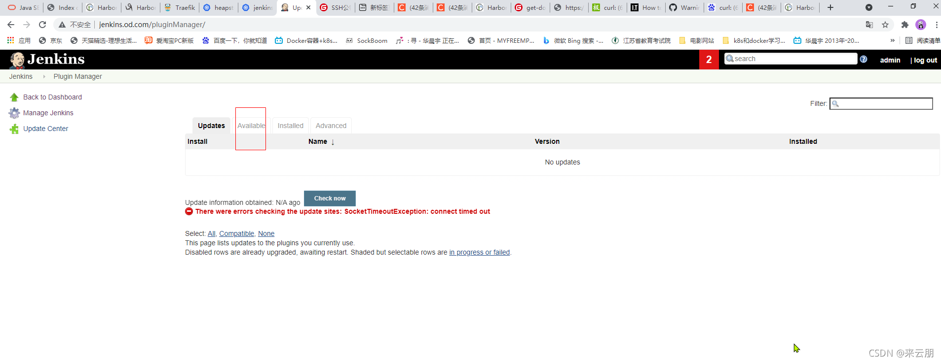The height and width of the screenshot is (362, 941).
Task: Close the current Update Center tab
Action: 308,7
